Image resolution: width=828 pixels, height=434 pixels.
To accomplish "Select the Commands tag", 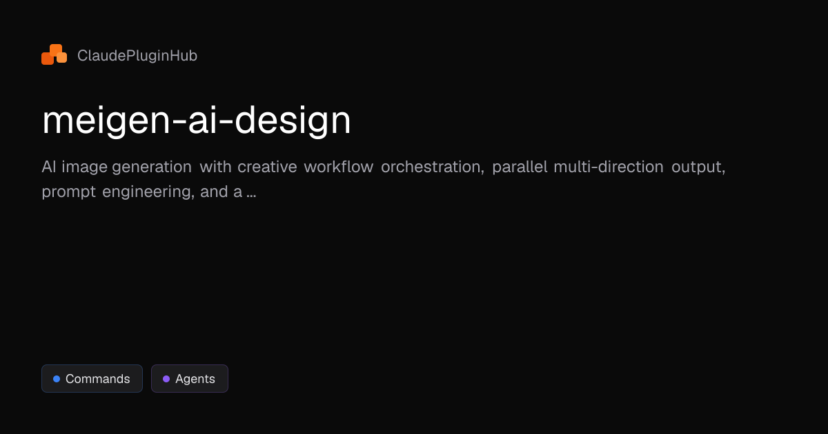I will point(92,379).
